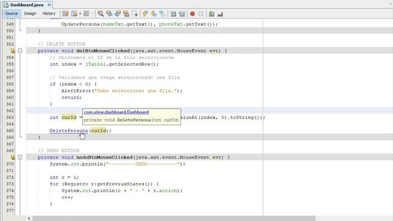Follow the com.view.dashboard.Dashboard tooltip link

pos(116,112)
